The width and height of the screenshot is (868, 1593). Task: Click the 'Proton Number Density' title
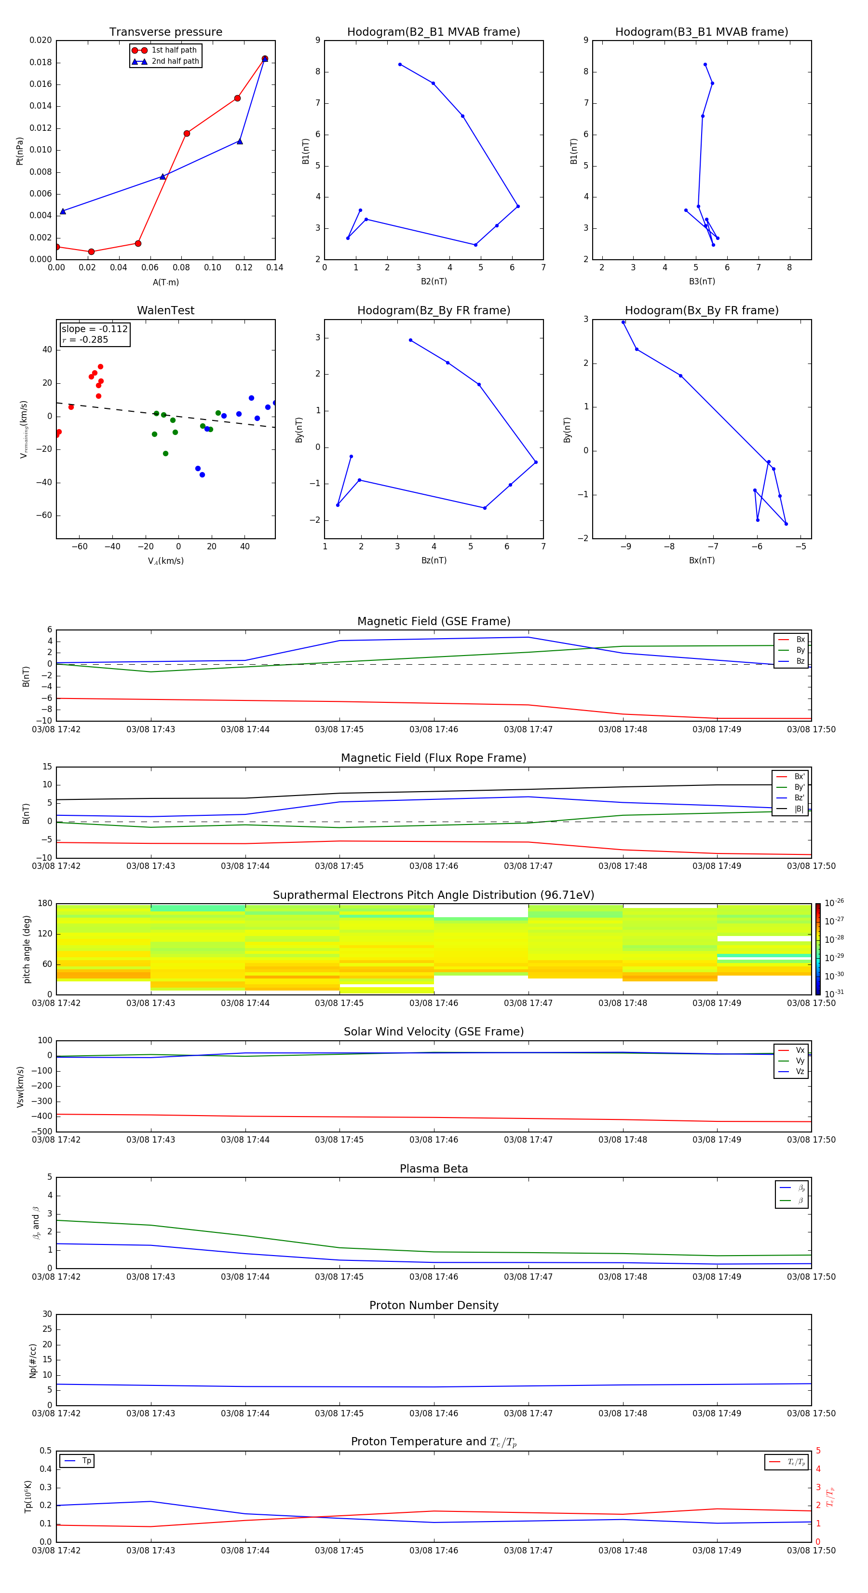point(434,1305)
